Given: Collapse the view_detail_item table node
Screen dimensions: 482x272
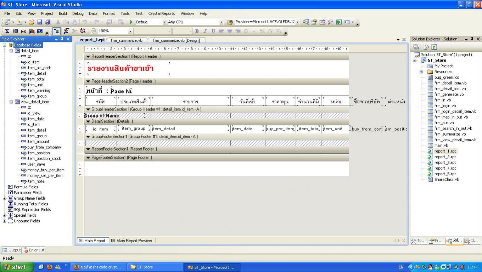Looking at the screenshot, I should [x=11, y=102].
